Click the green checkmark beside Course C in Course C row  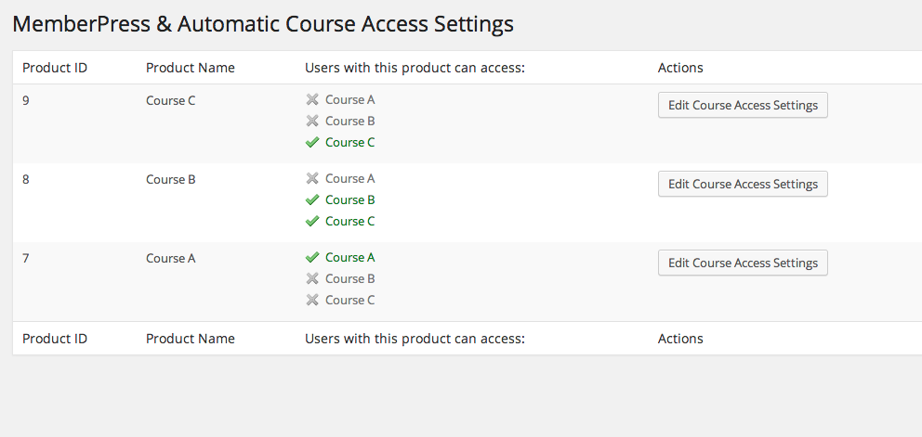pos(312,143)
